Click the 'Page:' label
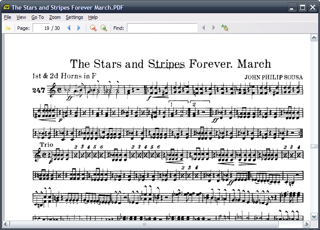The height and width of the screenshot is (230, 320). [x=23, y=28]
